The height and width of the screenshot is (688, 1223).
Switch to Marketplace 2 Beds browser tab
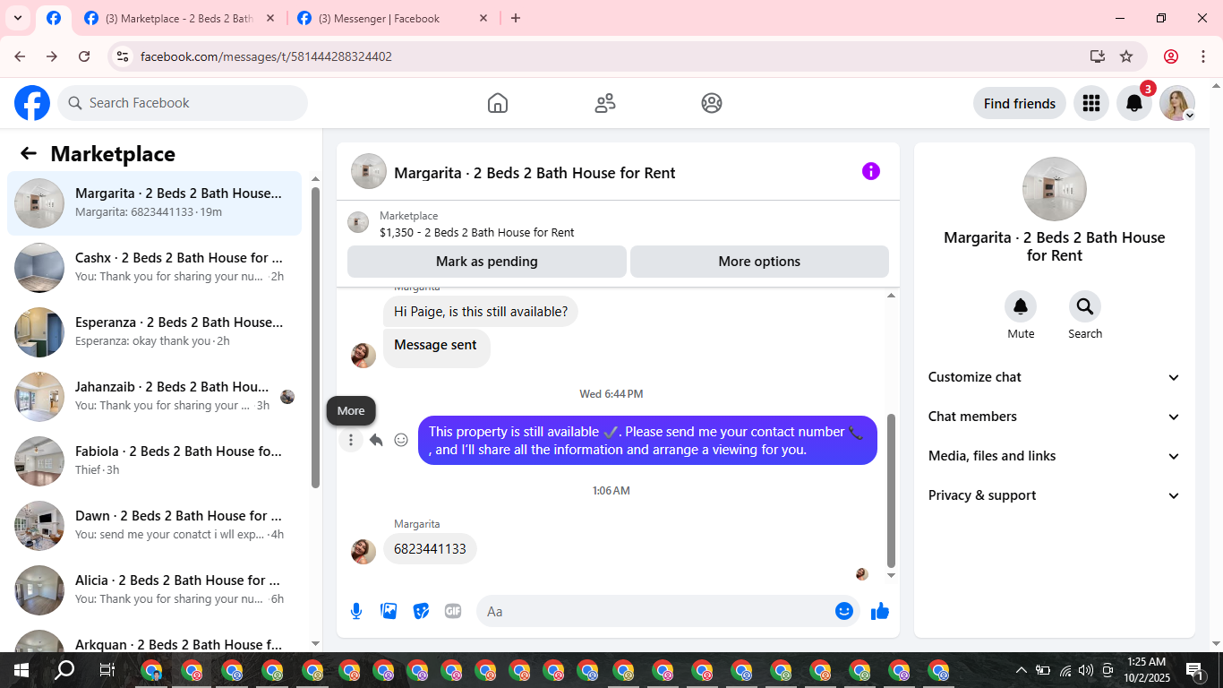179,18
